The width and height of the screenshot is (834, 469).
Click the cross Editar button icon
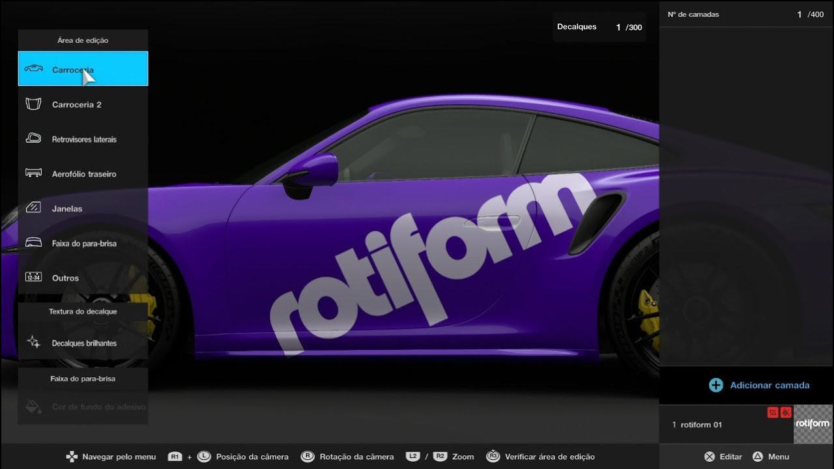(710, 457)
